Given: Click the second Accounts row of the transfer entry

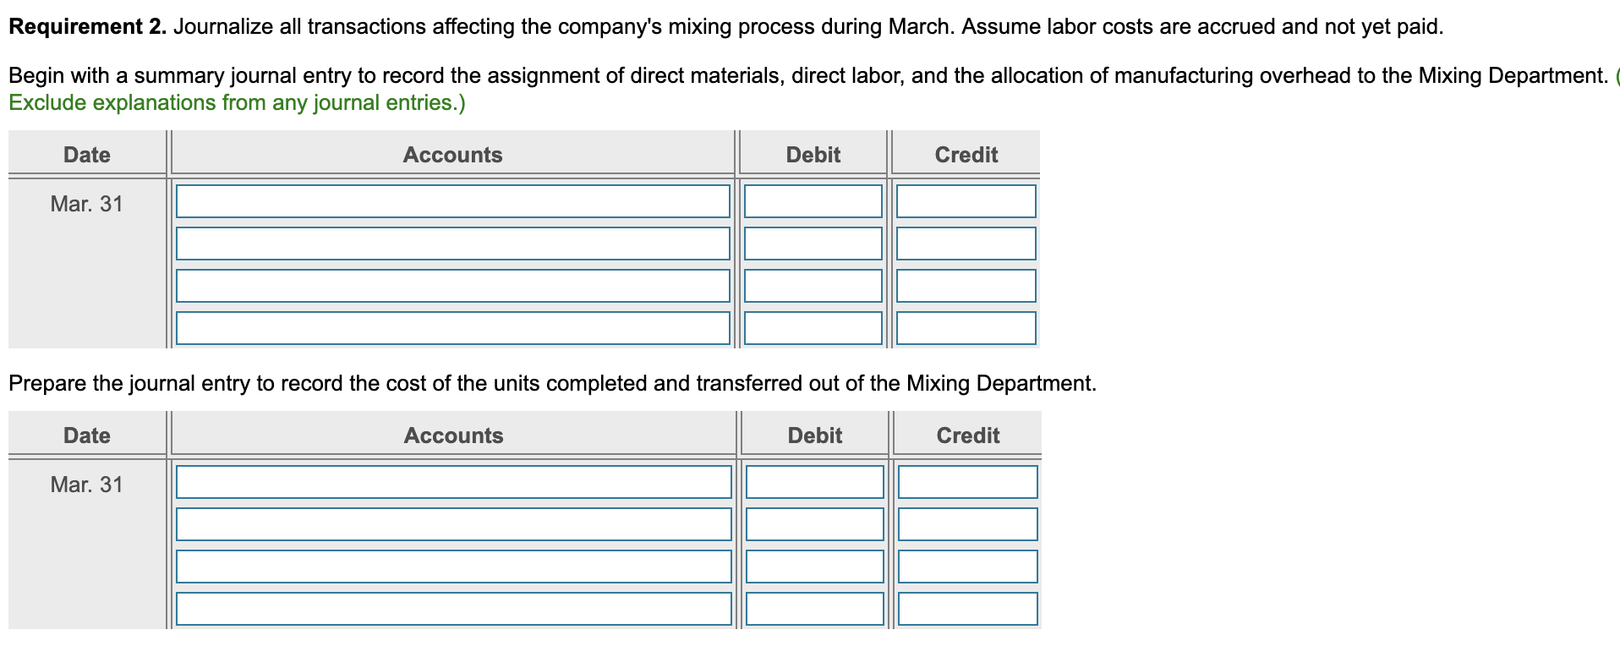Looking at the screenshot, I should 452,524.
